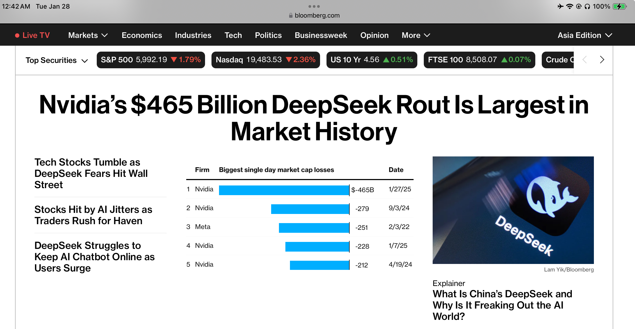Open Tech Stocks Tumble article link
This screenshot has height=329, width=635.
tap(91, 173)
